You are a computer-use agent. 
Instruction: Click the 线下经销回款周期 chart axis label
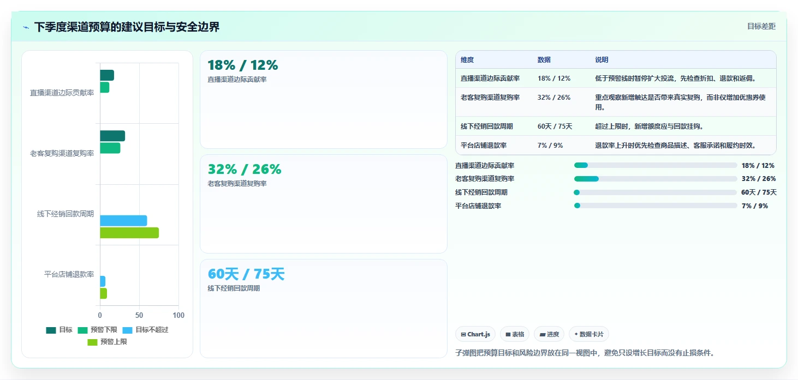[x=65, y=214]
